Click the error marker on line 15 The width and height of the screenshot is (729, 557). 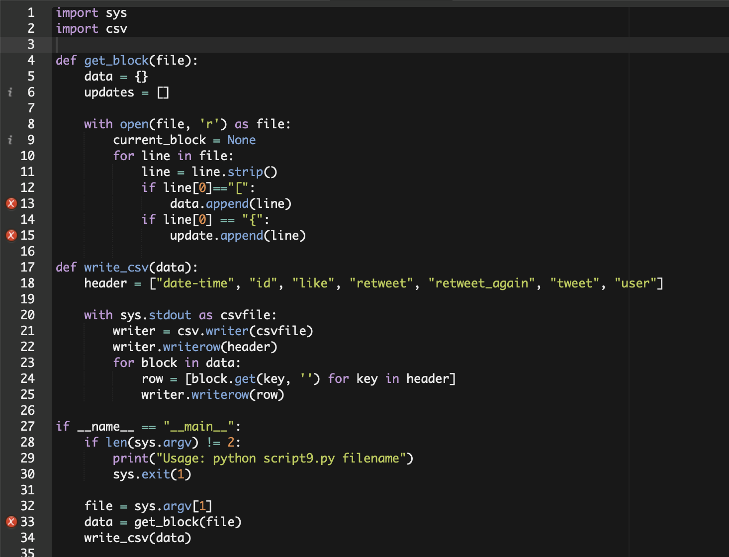point(11,235)
